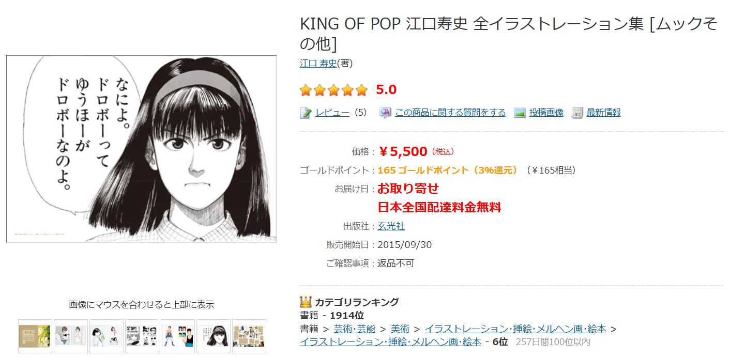
Task: Click the latest info newspaper icon
Action: click(x=577, y=113)
